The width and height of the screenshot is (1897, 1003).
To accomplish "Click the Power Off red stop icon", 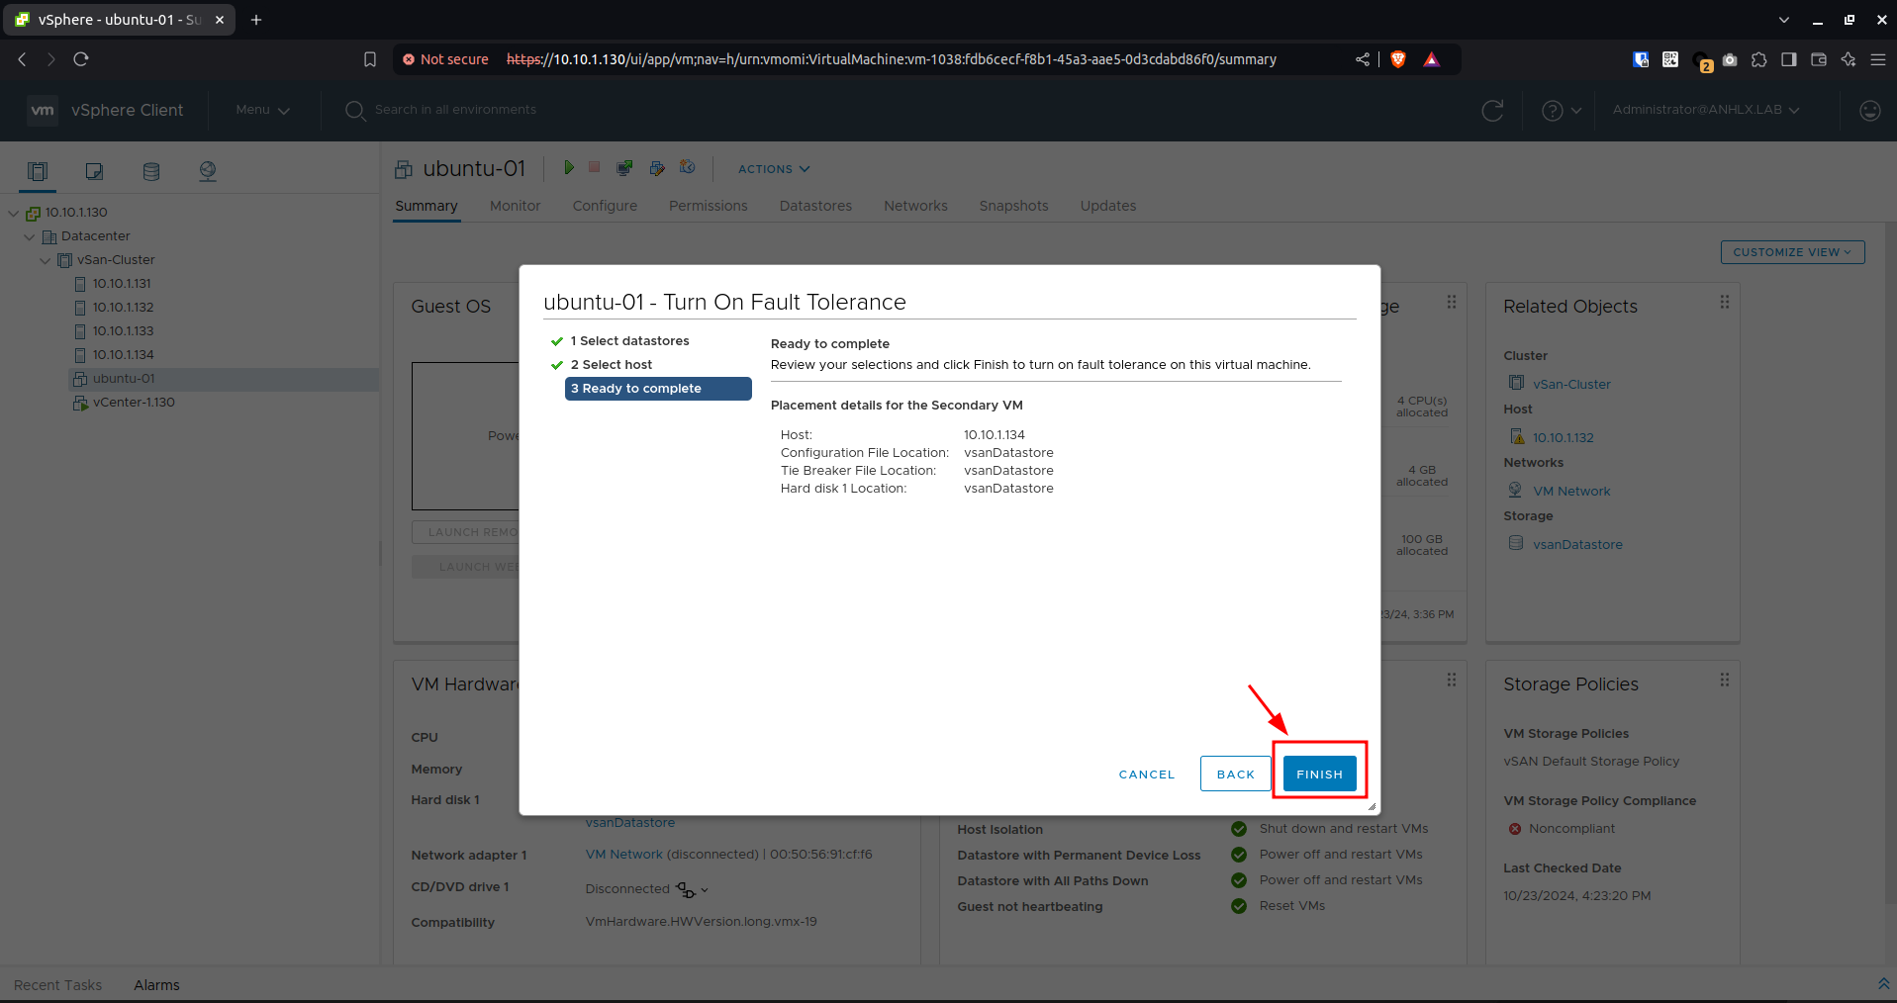I will tap(595, 168).
